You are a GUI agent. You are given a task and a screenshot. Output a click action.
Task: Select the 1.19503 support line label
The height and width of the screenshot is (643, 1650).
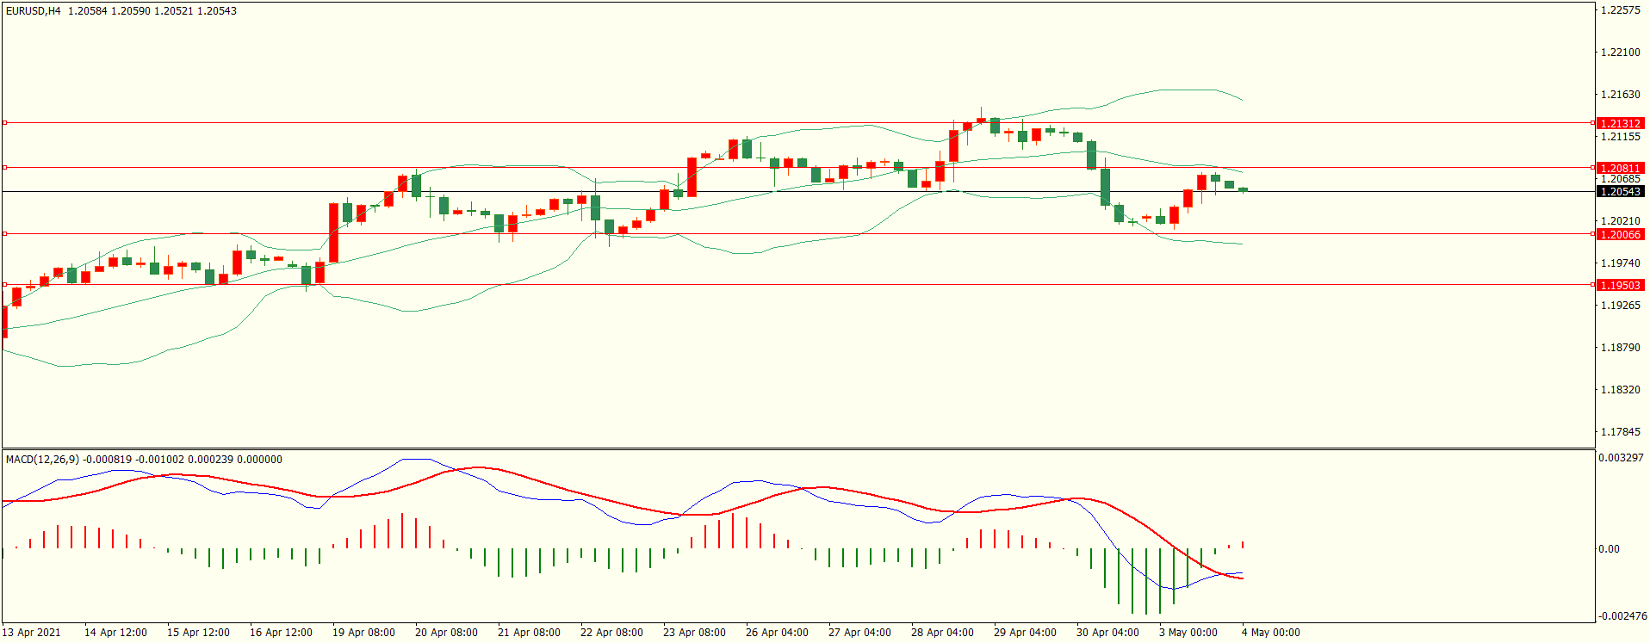tap(1620, 285)
